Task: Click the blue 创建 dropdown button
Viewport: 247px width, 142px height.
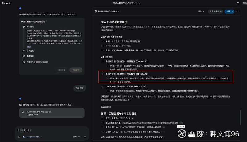Action: point(229,11)
